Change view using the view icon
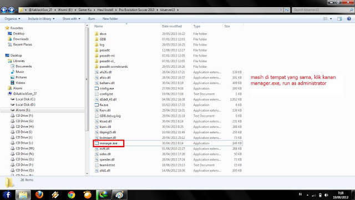 [326, 18]
